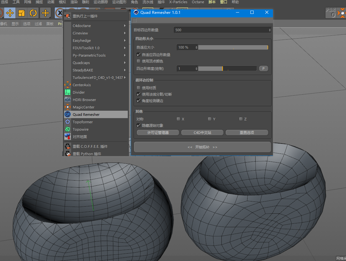Open the 脚本 menu
The height and width of the screenshot is (261, 346).
(x=212, y=2)
